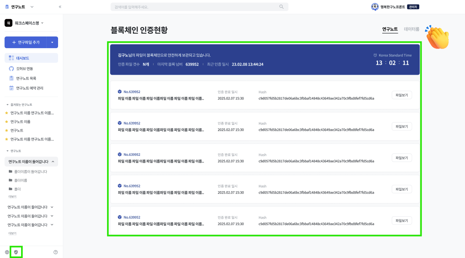Open the 연구파일 추가 dropdown arrow
The image size is (465, 258).
[x=52, y=43]
